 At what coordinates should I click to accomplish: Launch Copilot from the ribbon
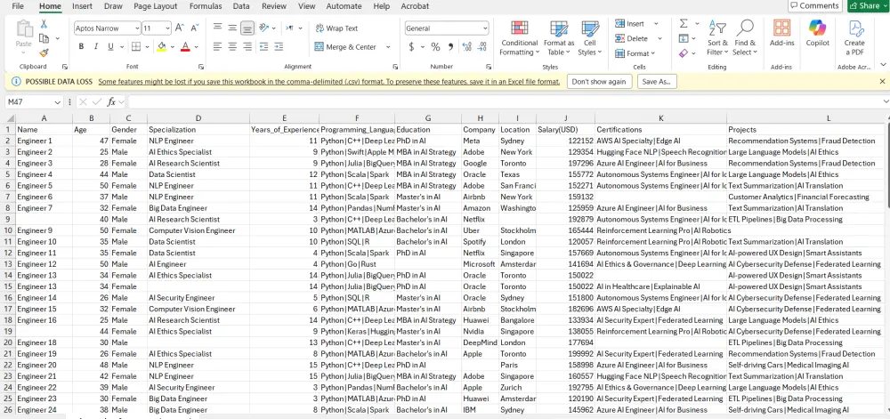pos(817,34)
